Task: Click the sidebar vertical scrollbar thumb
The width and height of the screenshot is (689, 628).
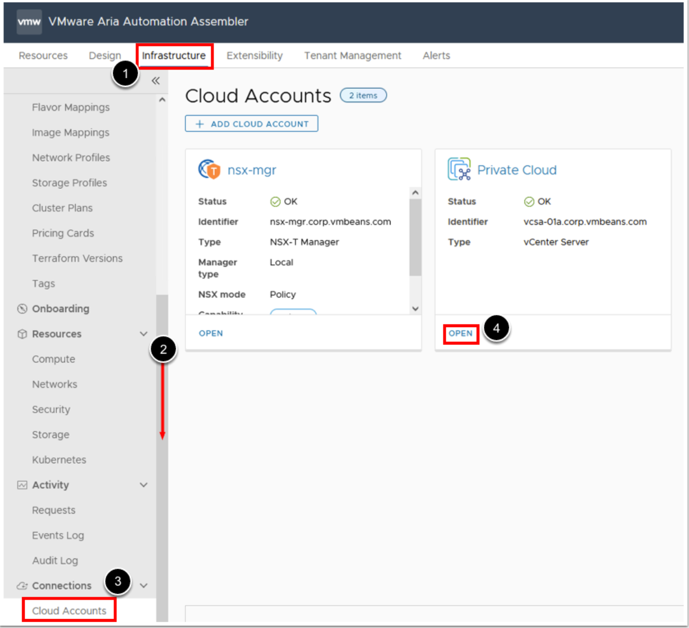Action: [x=162, y=457]
